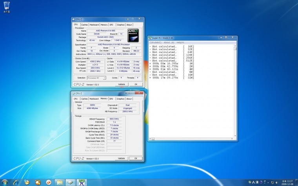Click the Core Speed value 4300.2 MHz

[x=95, y=62]
